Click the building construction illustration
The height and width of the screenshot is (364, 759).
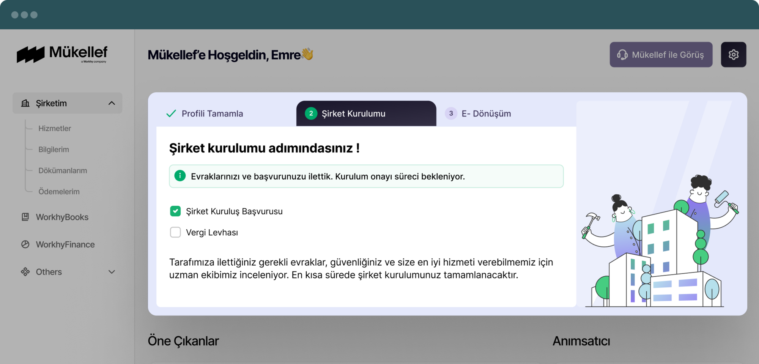pos(660,241)
